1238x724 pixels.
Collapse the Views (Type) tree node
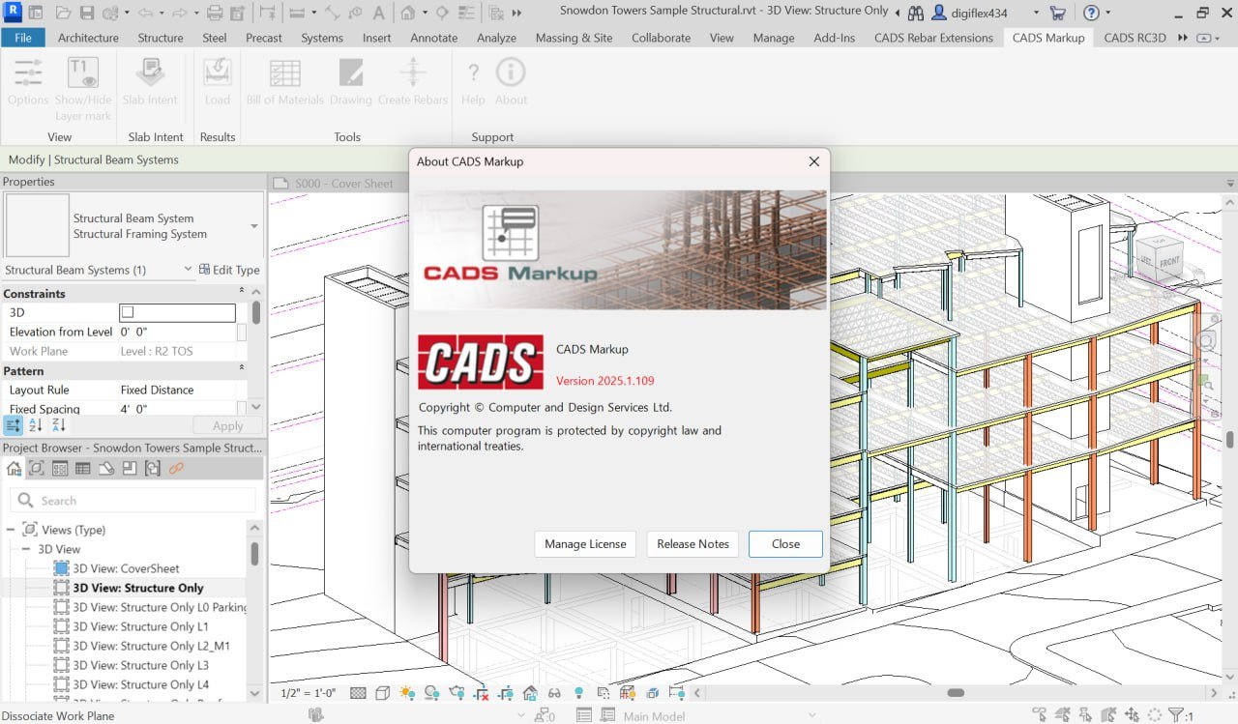(10, 530)
